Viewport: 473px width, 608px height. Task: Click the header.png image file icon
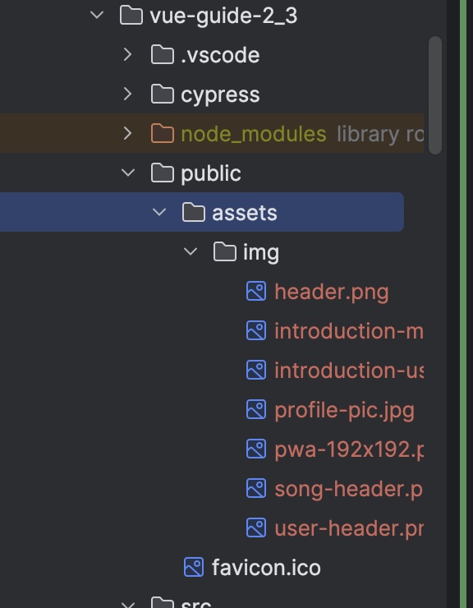tap(256, 291)
